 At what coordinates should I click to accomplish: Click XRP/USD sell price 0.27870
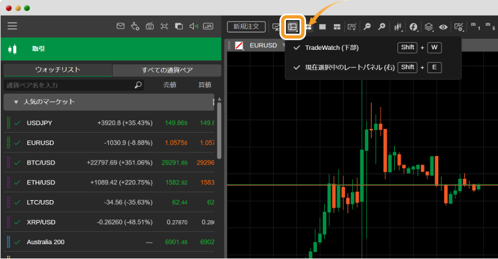coord(177,222)
